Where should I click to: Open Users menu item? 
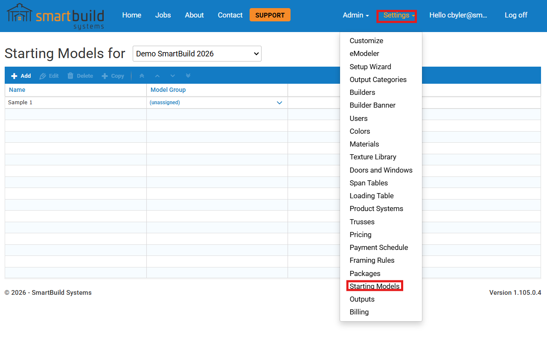coord(358,118)
